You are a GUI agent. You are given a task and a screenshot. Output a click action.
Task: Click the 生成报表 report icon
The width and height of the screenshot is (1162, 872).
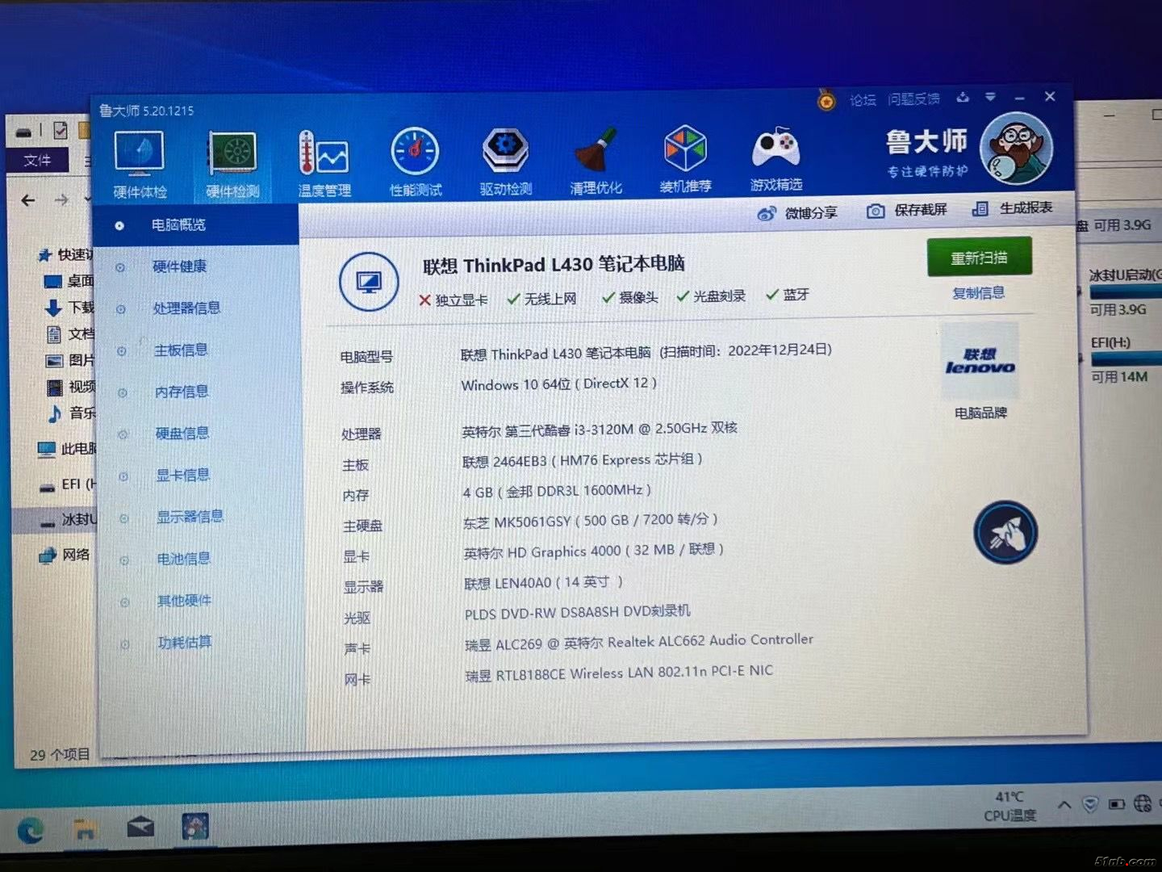tap(980, 208)
